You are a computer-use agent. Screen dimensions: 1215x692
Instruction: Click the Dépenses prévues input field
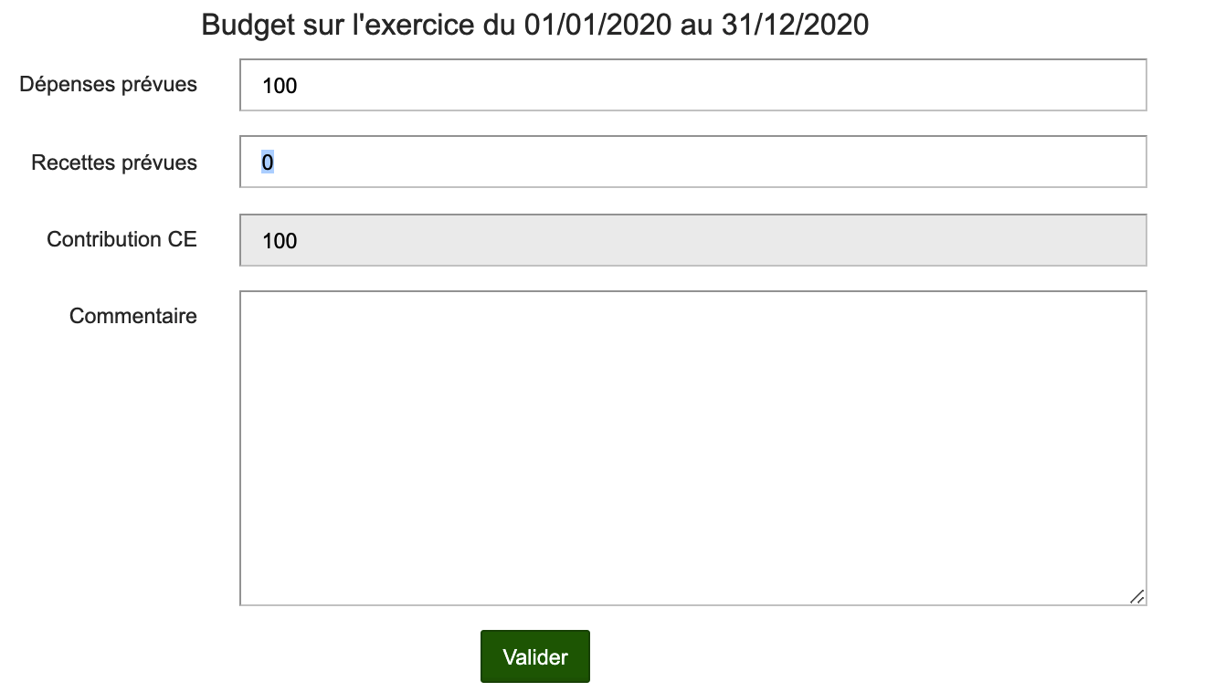pyautogui.click(x=692, y=85)
